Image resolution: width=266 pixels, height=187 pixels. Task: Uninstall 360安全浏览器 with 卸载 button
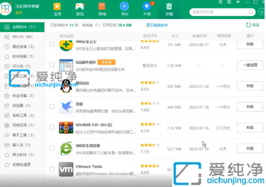(x=250, y=149)
